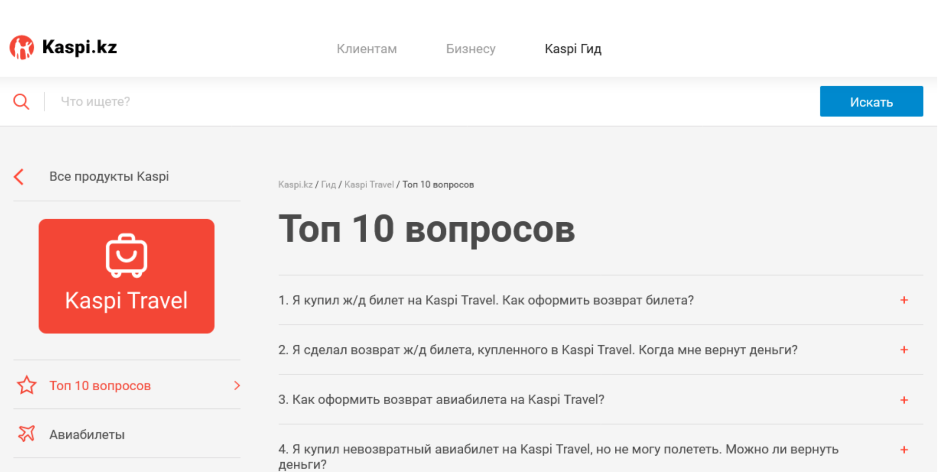Click Гид in the breadcrumb

329,185
